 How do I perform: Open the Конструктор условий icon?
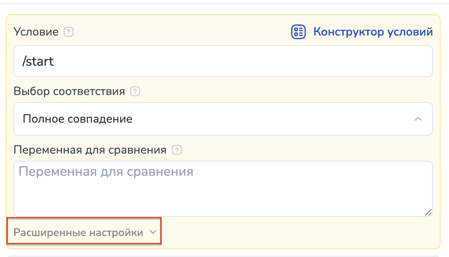pos(298,32)
